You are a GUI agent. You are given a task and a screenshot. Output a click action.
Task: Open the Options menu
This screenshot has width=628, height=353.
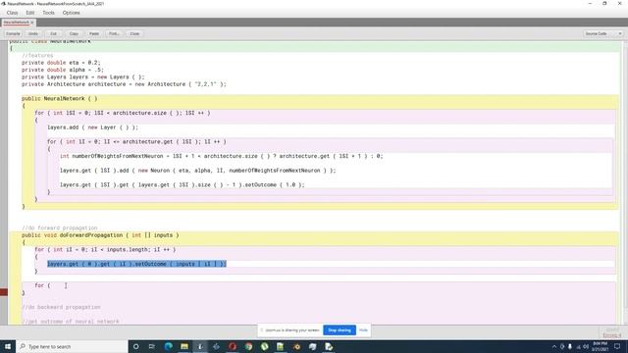click(x=72, y=13)
